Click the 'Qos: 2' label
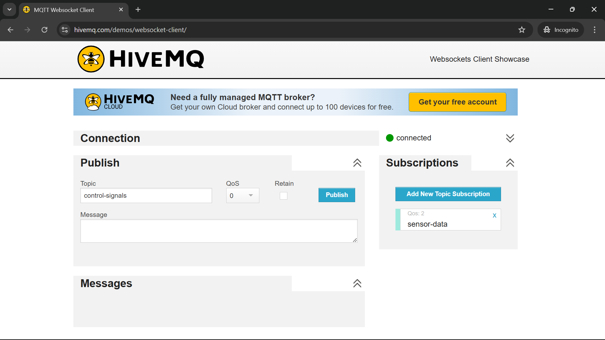This screenshot has height=340, width=605. (x=416, y=213)
